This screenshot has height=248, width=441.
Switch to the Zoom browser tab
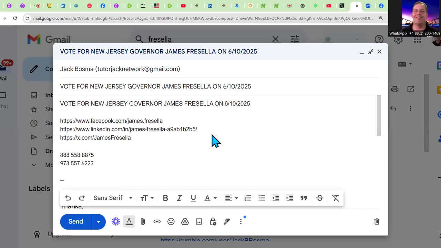[x=368, y=6]
